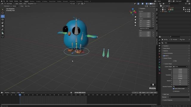The width and height of the screenshot is (191, 107).
Task: Click the play animation button
Action: (81, 92)
